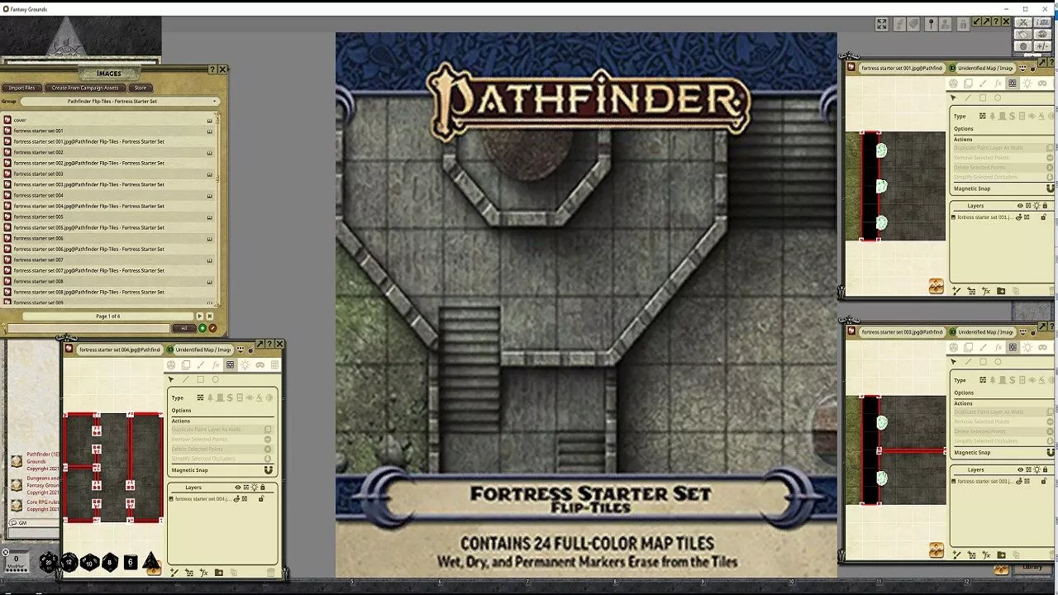Select the pointer tool in set 004 window
1058x595 pixels.
(x=171, y=379)
